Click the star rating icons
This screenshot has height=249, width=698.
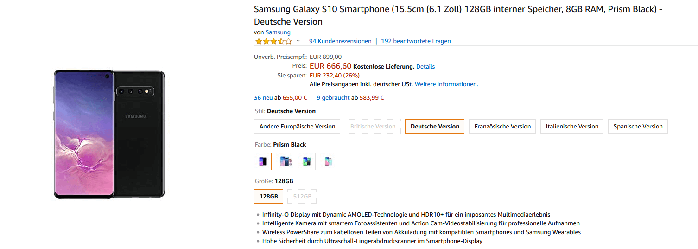pyautogui.click(x=273, y=41)
